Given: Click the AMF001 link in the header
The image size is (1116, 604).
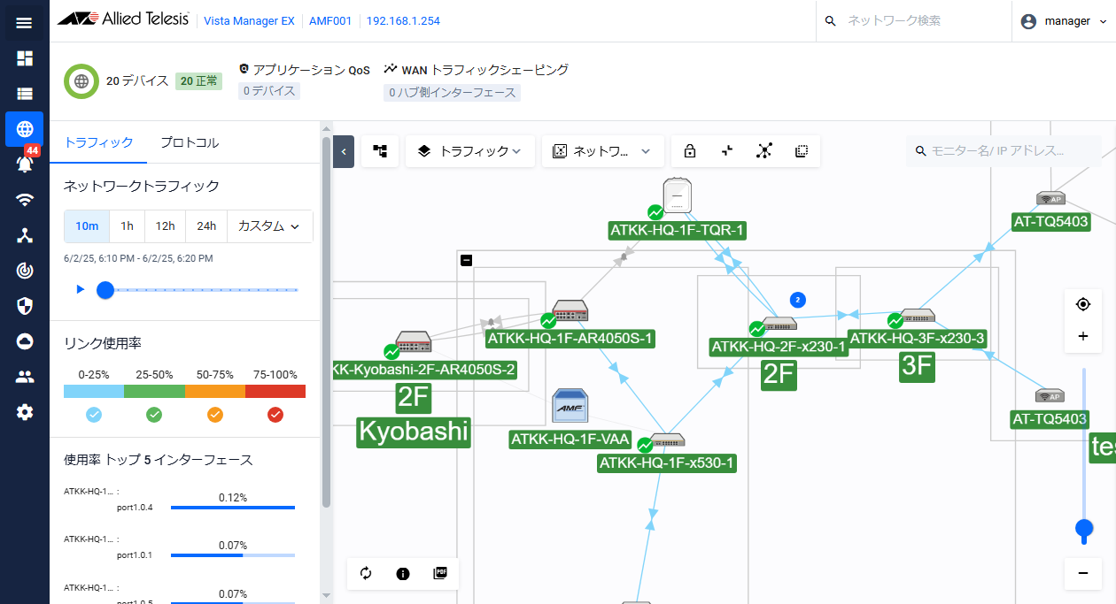Looking at the screenshot, I should tap(328, 21).
